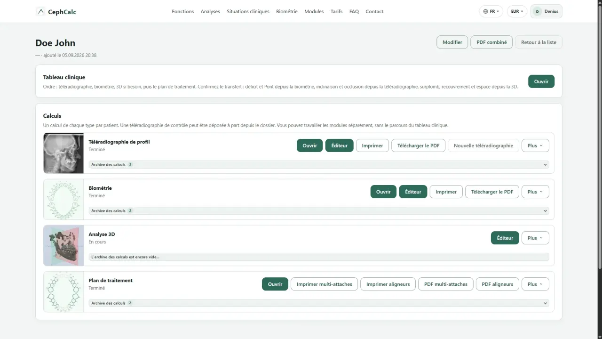
Task: Open the Biométrie dental arch thumbnail
Action: [x=63, y=199]
